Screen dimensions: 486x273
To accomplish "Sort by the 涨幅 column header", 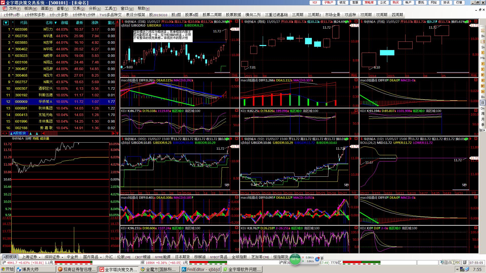I will pyautogui.click(x=64, y=23).
